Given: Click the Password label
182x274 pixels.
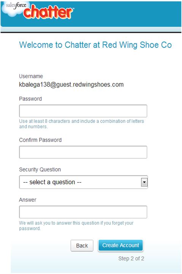Looking at the screenshot, I should [30, 99].
